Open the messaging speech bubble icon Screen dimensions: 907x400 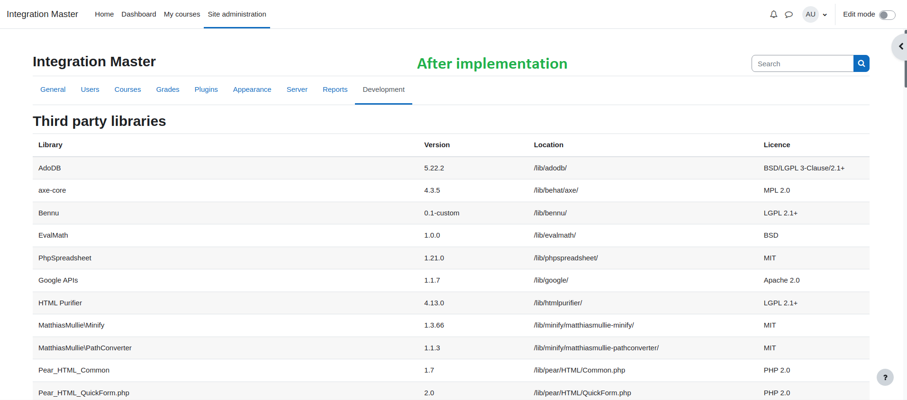point(789,14)
